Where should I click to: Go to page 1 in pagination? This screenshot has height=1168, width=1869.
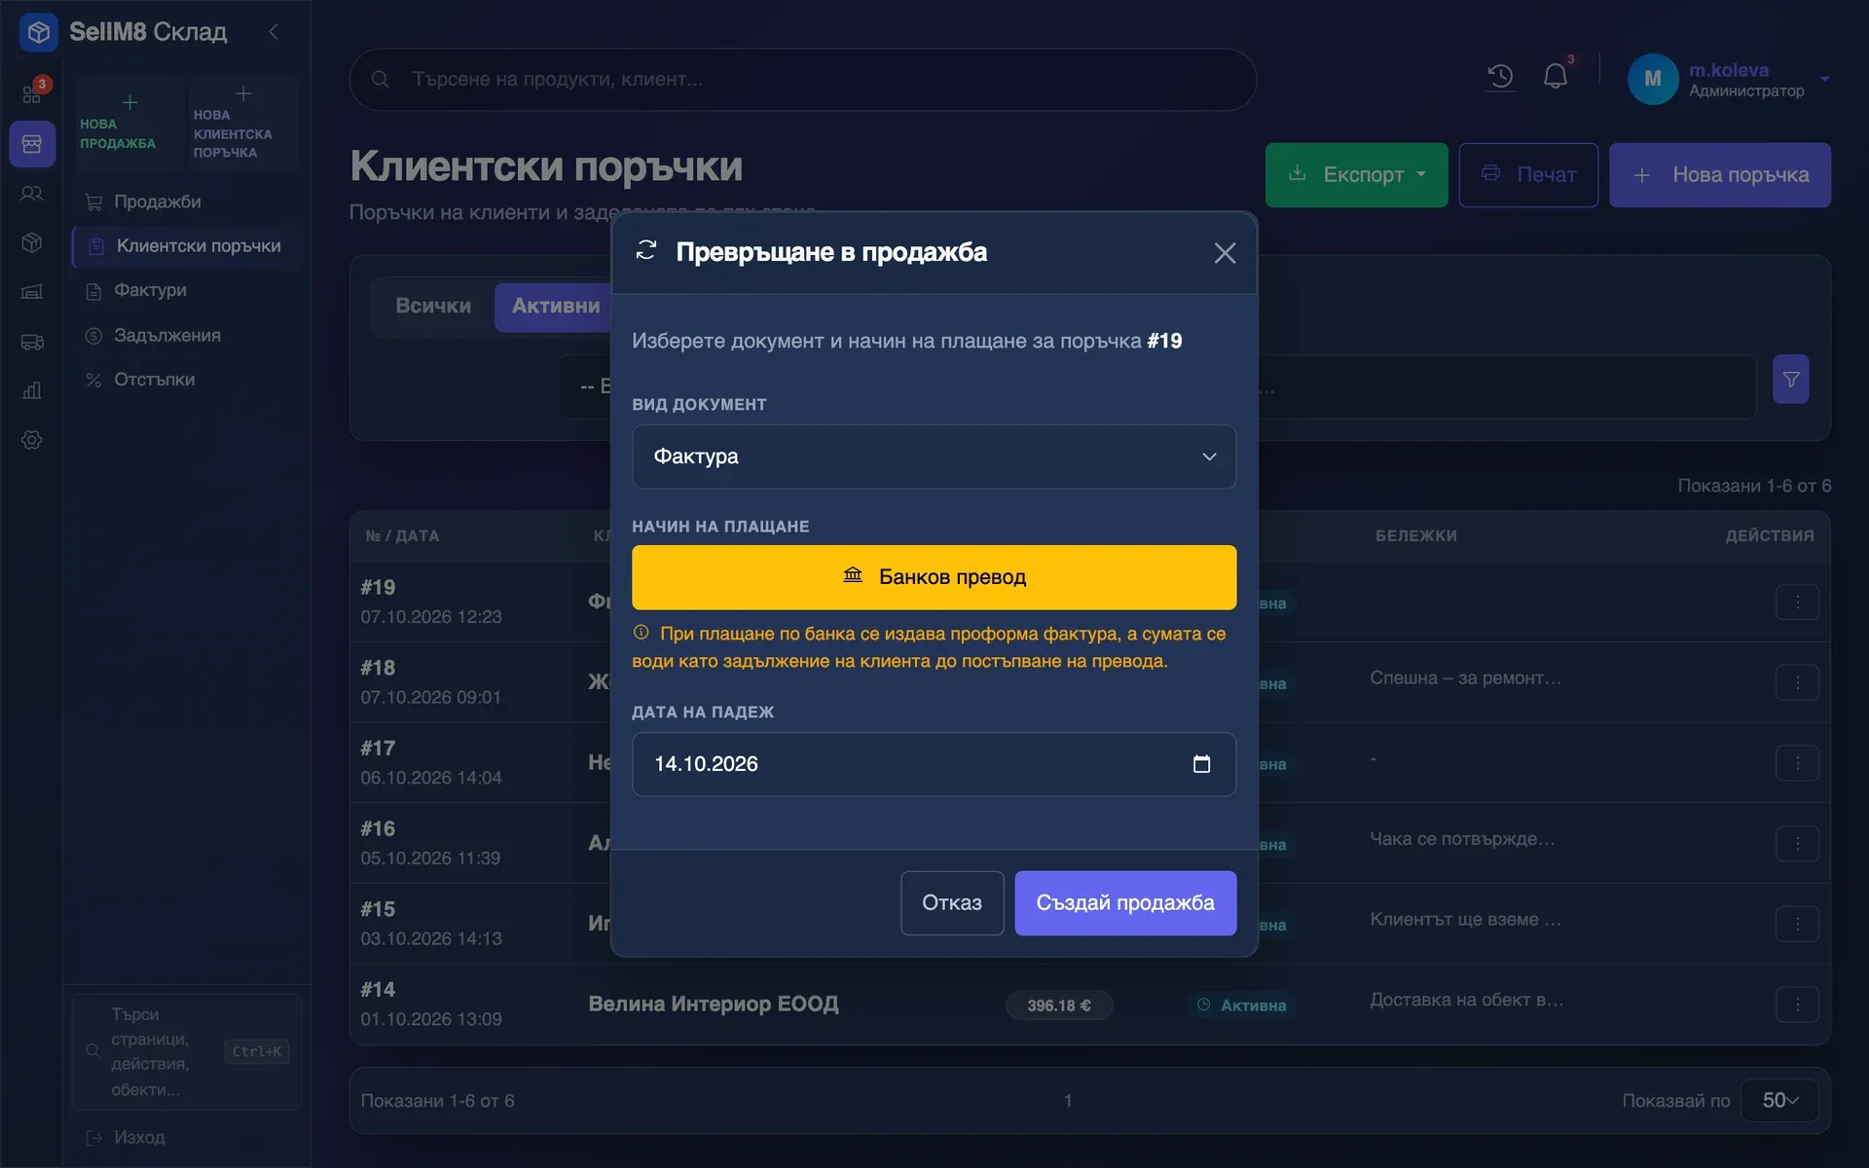click(1068, 1101)
